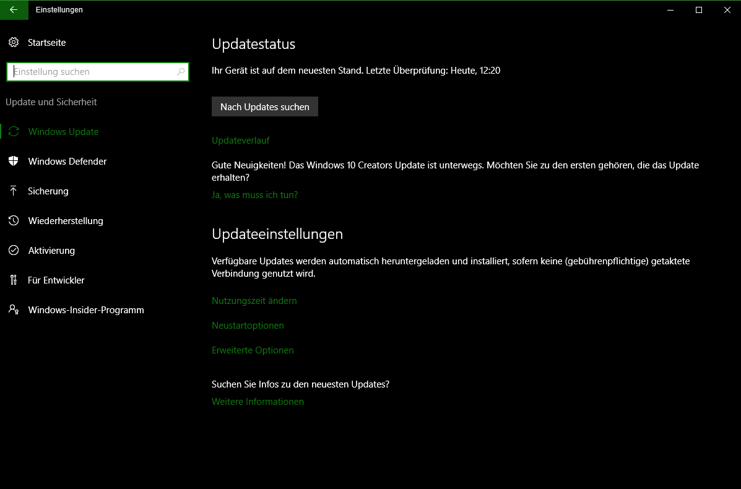This screenshot has height=489, width=741.
Task: Click Ja, was muss ich tun?
Action: pyautogui.click(x=254, y=194)
